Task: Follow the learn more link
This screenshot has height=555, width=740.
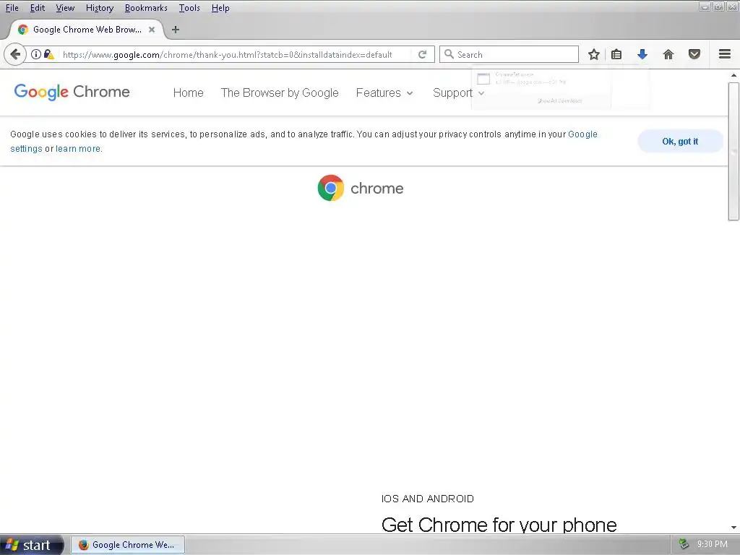Action: (78, 148)
